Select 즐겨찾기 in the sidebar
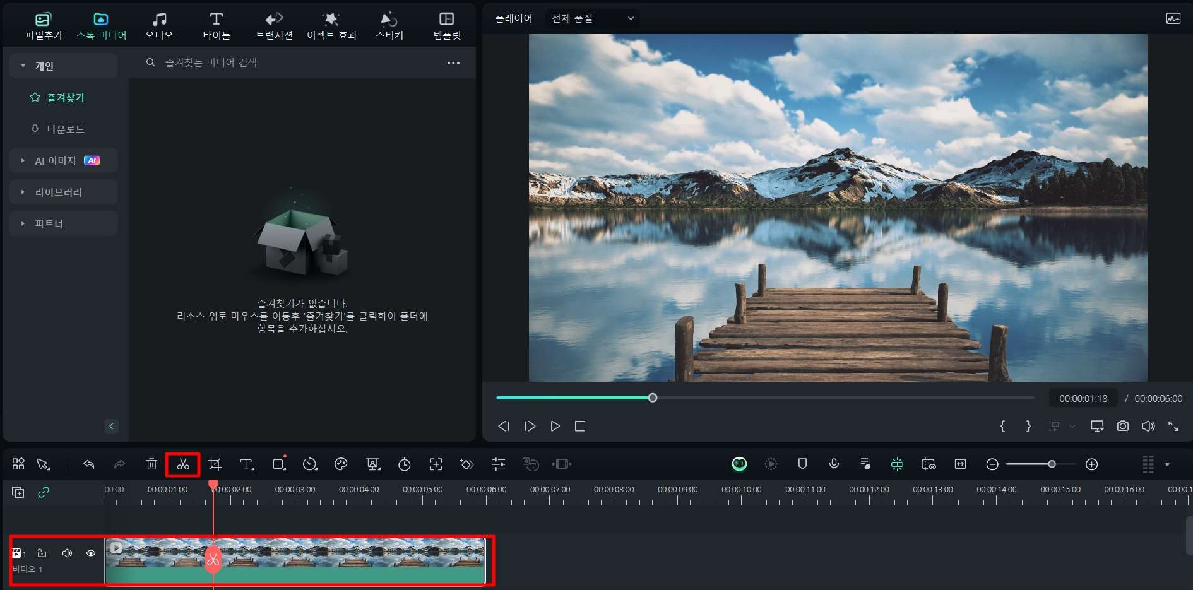 click(x=66, y=97)
